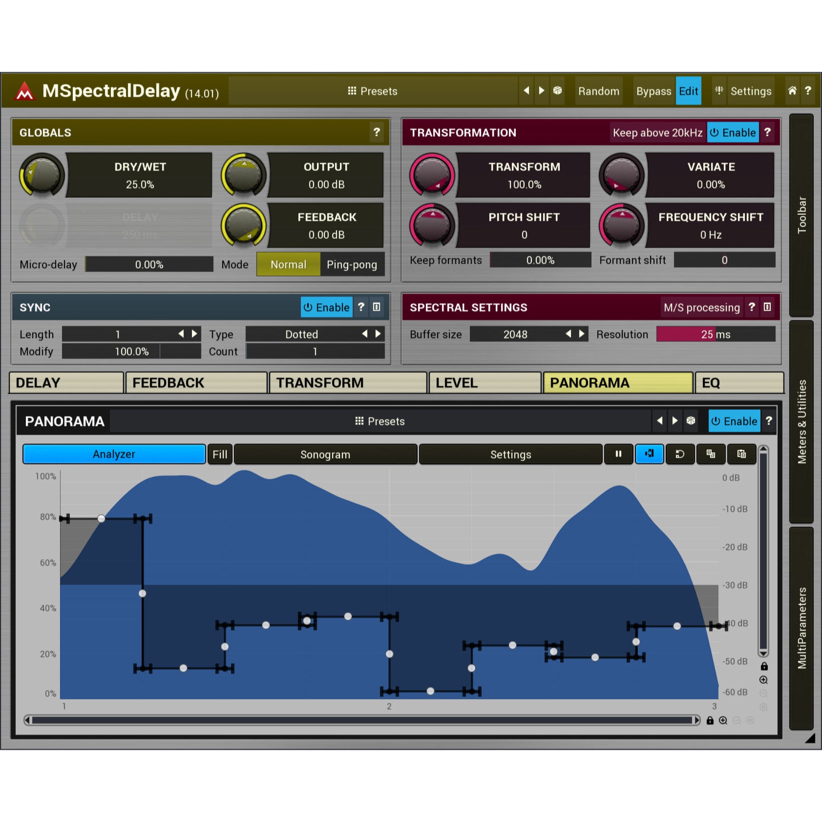Click the highlighted blue graph toolbar icon
The width and height of the screenshot is (822, 822).
point(649,454)
